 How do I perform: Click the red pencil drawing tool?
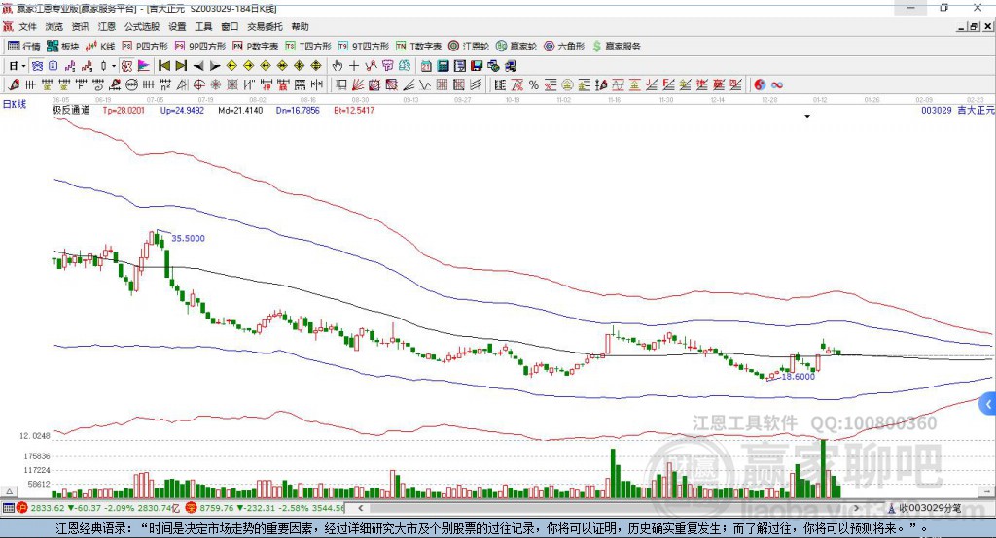click(x=14, y=85)
